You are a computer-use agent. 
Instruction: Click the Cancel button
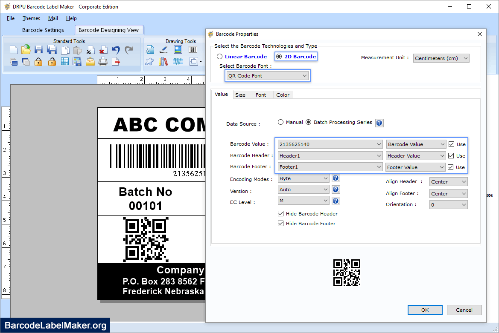(464, 310)
